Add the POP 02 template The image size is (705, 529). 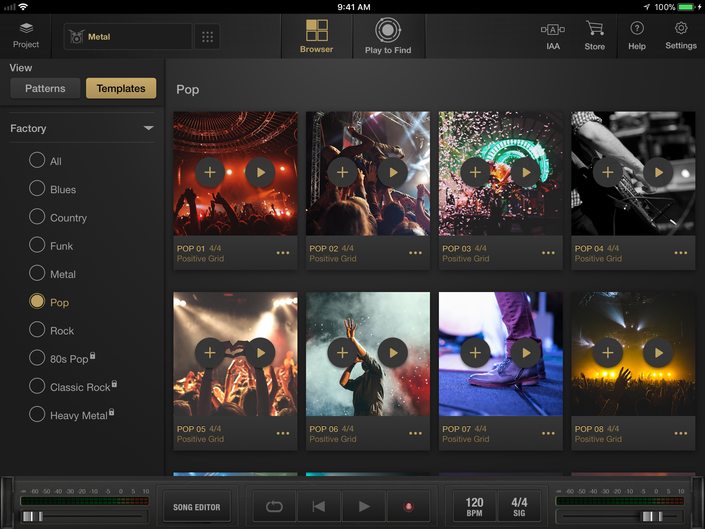click(x=343, y=172)
